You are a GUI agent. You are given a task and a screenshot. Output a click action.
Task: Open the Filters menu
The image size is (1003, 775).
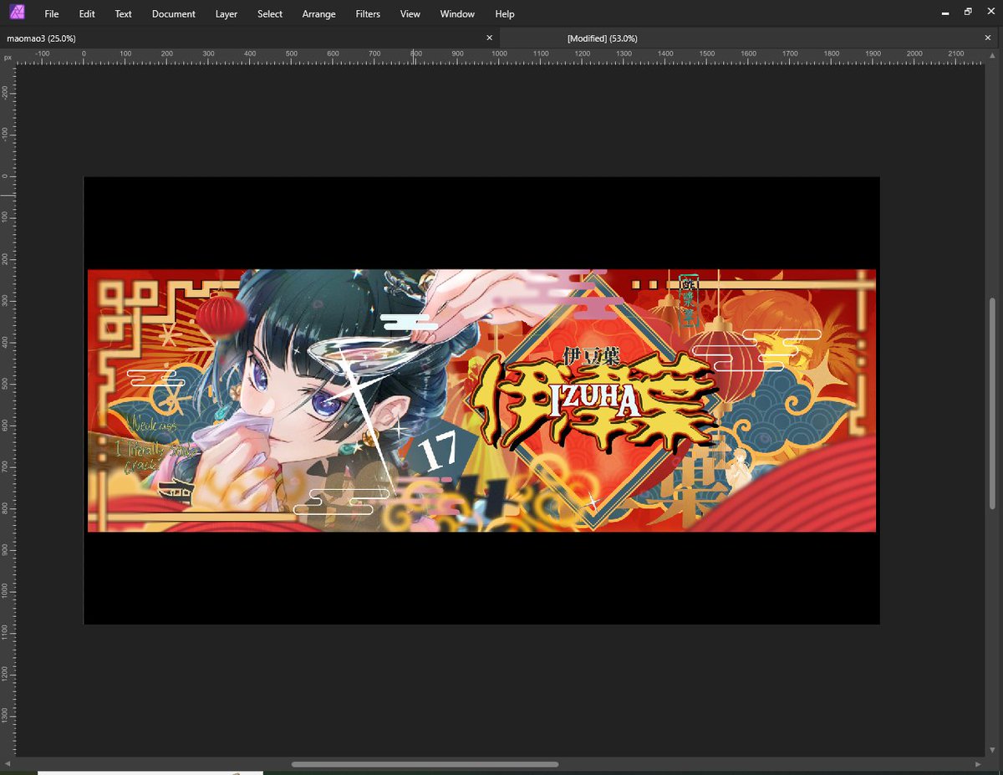tap(368, 13)
